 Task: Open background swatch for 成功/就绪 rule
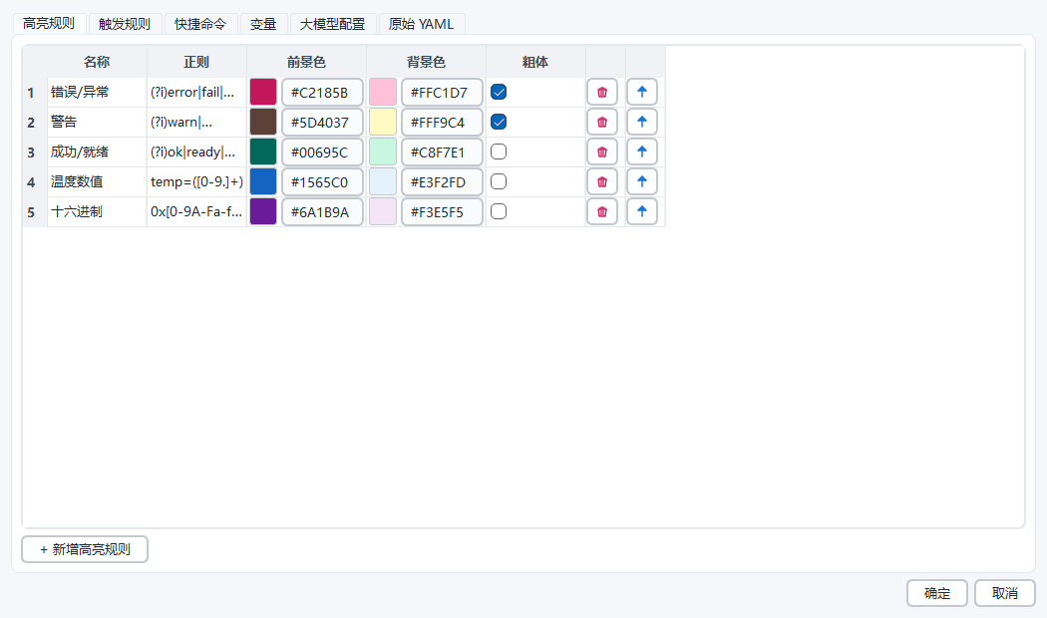[x=383, y=153]
